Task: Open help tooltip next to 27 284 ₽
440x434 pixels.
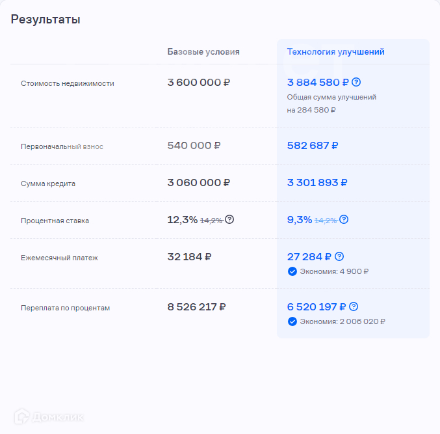Action: 339,256
